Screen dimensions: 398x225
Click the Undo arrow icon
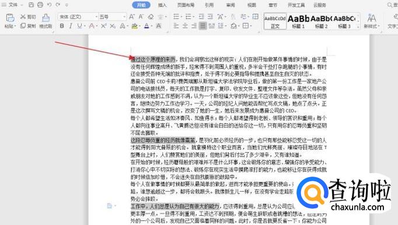click(x=49, y=5)
